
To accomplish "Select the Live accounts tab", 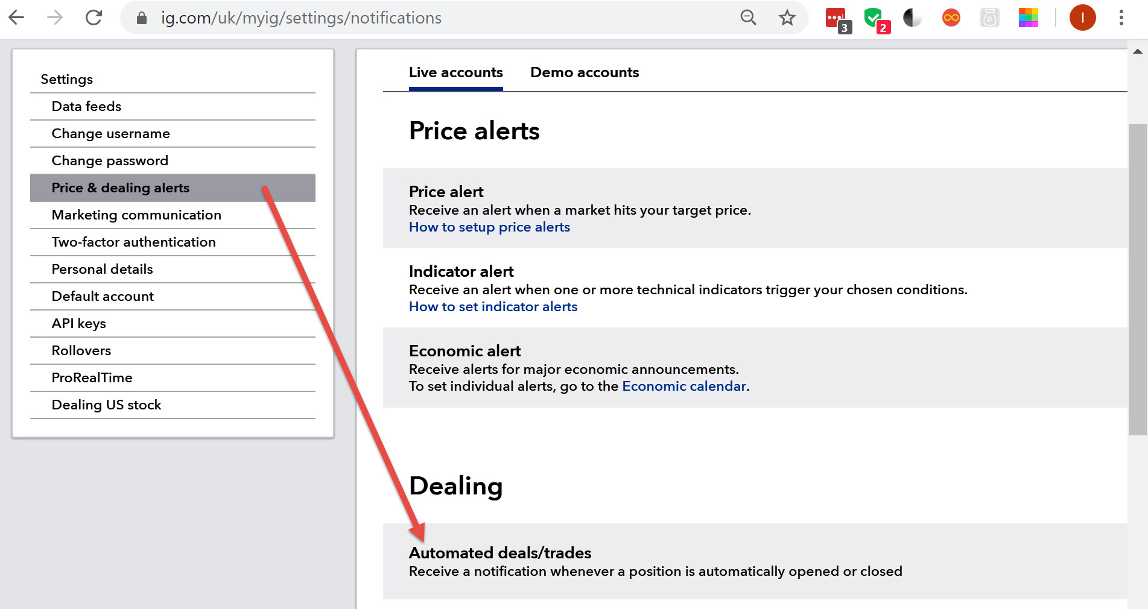I will coord(455,72).
